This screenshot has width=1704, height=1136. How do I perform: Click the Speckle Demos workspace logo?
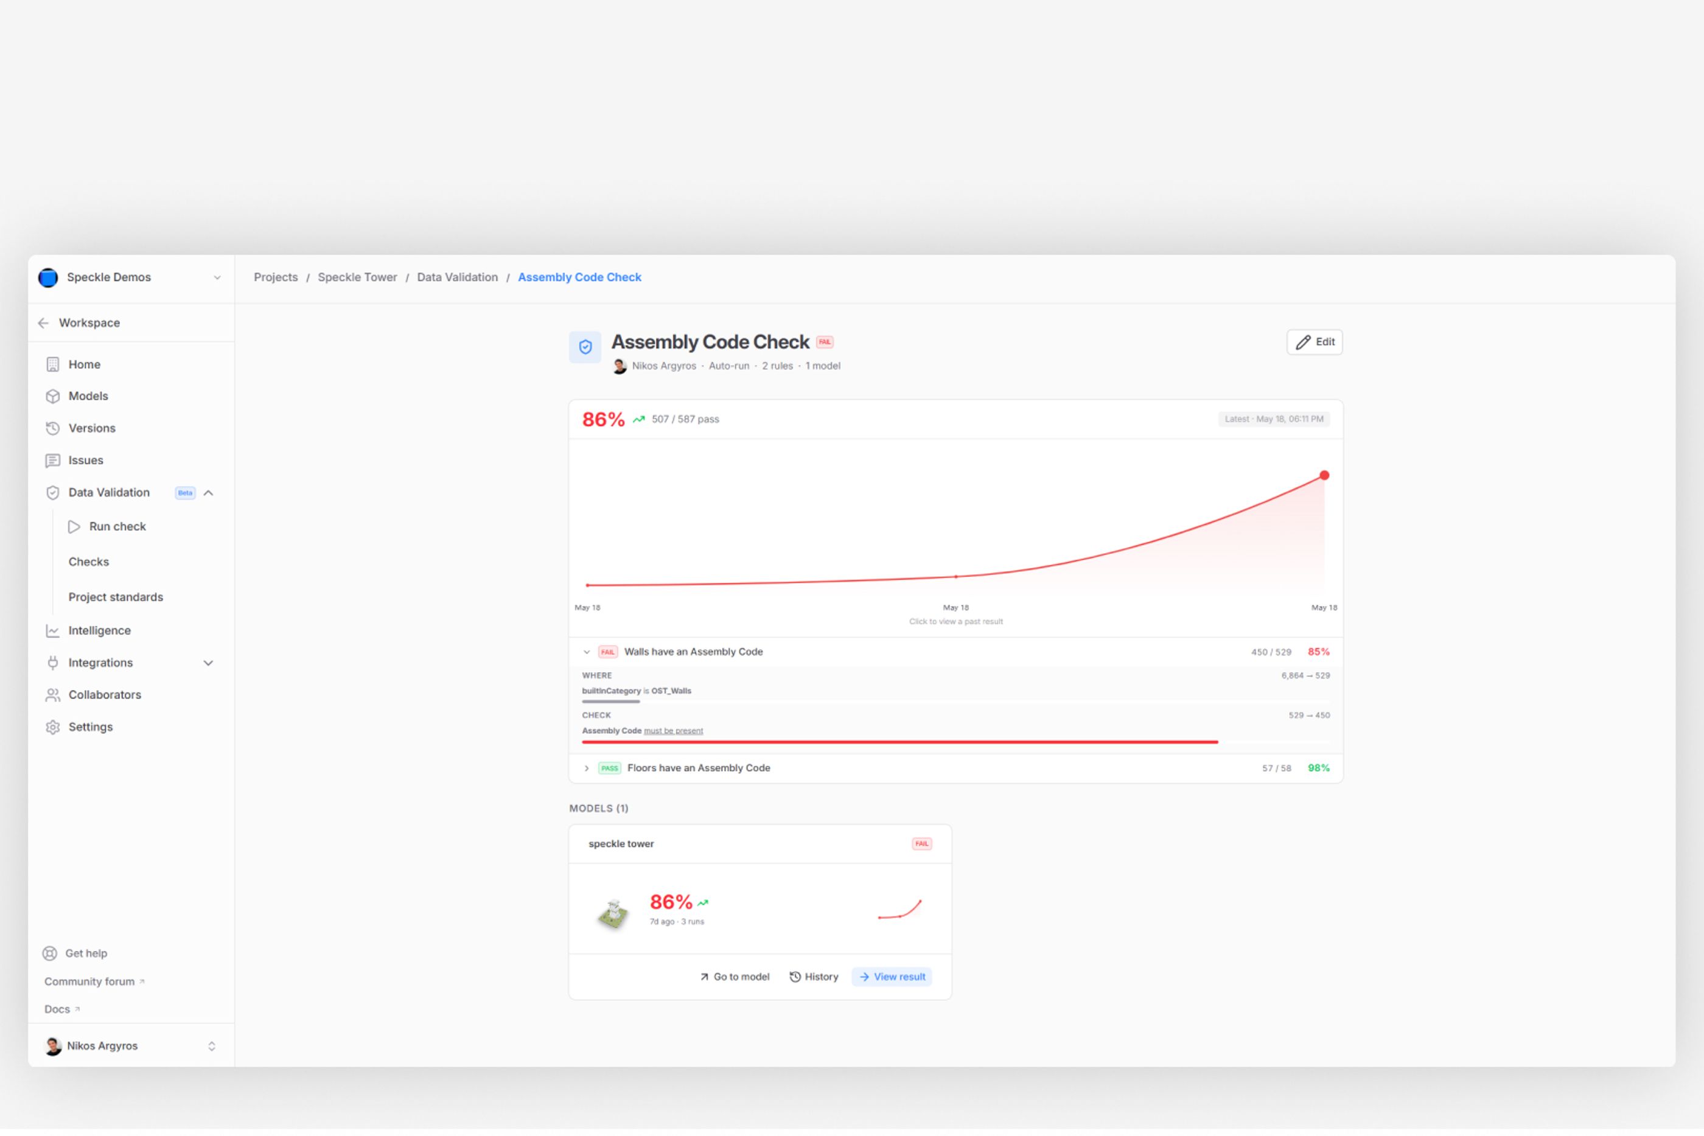(x=48, y=277)
